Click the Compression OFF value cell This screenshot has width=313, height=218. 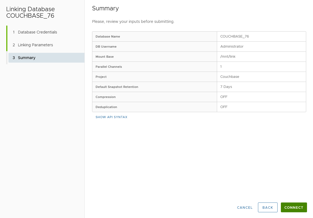[x=224, y=97]
